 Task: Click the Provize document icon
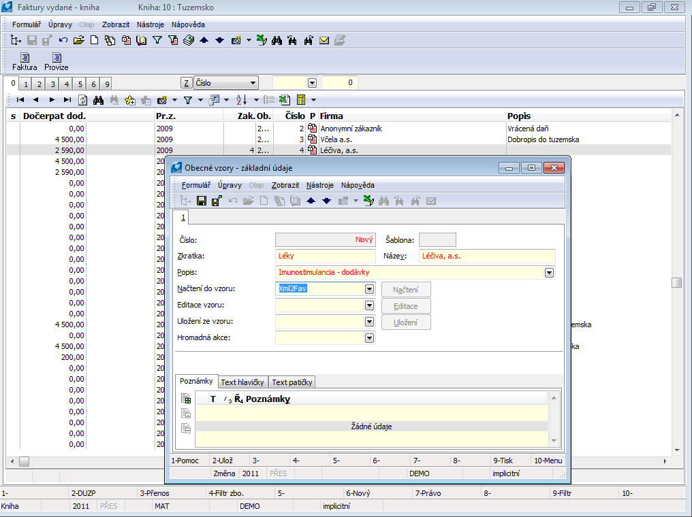tap(57, 59)
